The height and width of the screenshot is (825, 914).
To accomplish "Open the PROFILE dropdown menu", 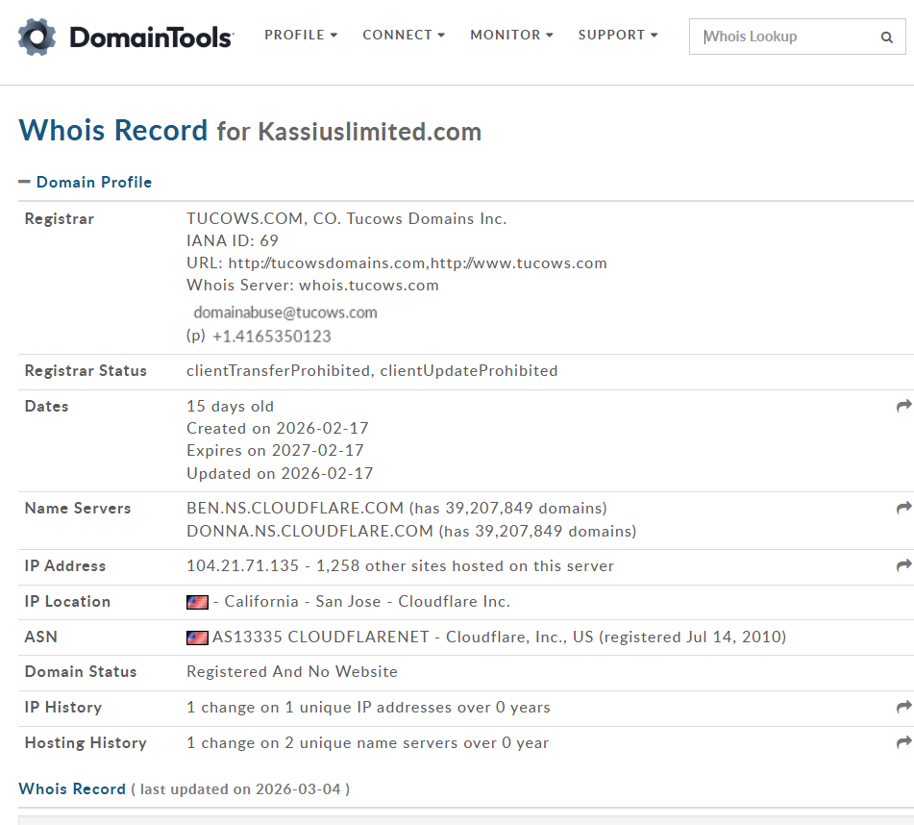I will pos(301,35).
